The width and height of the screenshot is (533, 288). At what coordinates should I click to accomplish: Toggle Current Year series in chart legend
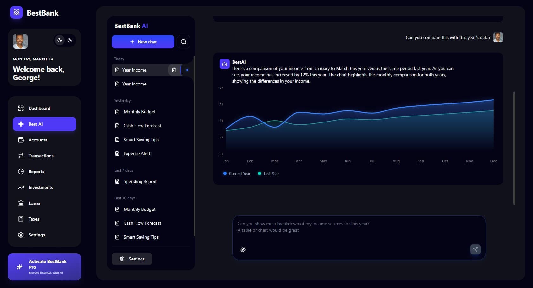(237, 174)
